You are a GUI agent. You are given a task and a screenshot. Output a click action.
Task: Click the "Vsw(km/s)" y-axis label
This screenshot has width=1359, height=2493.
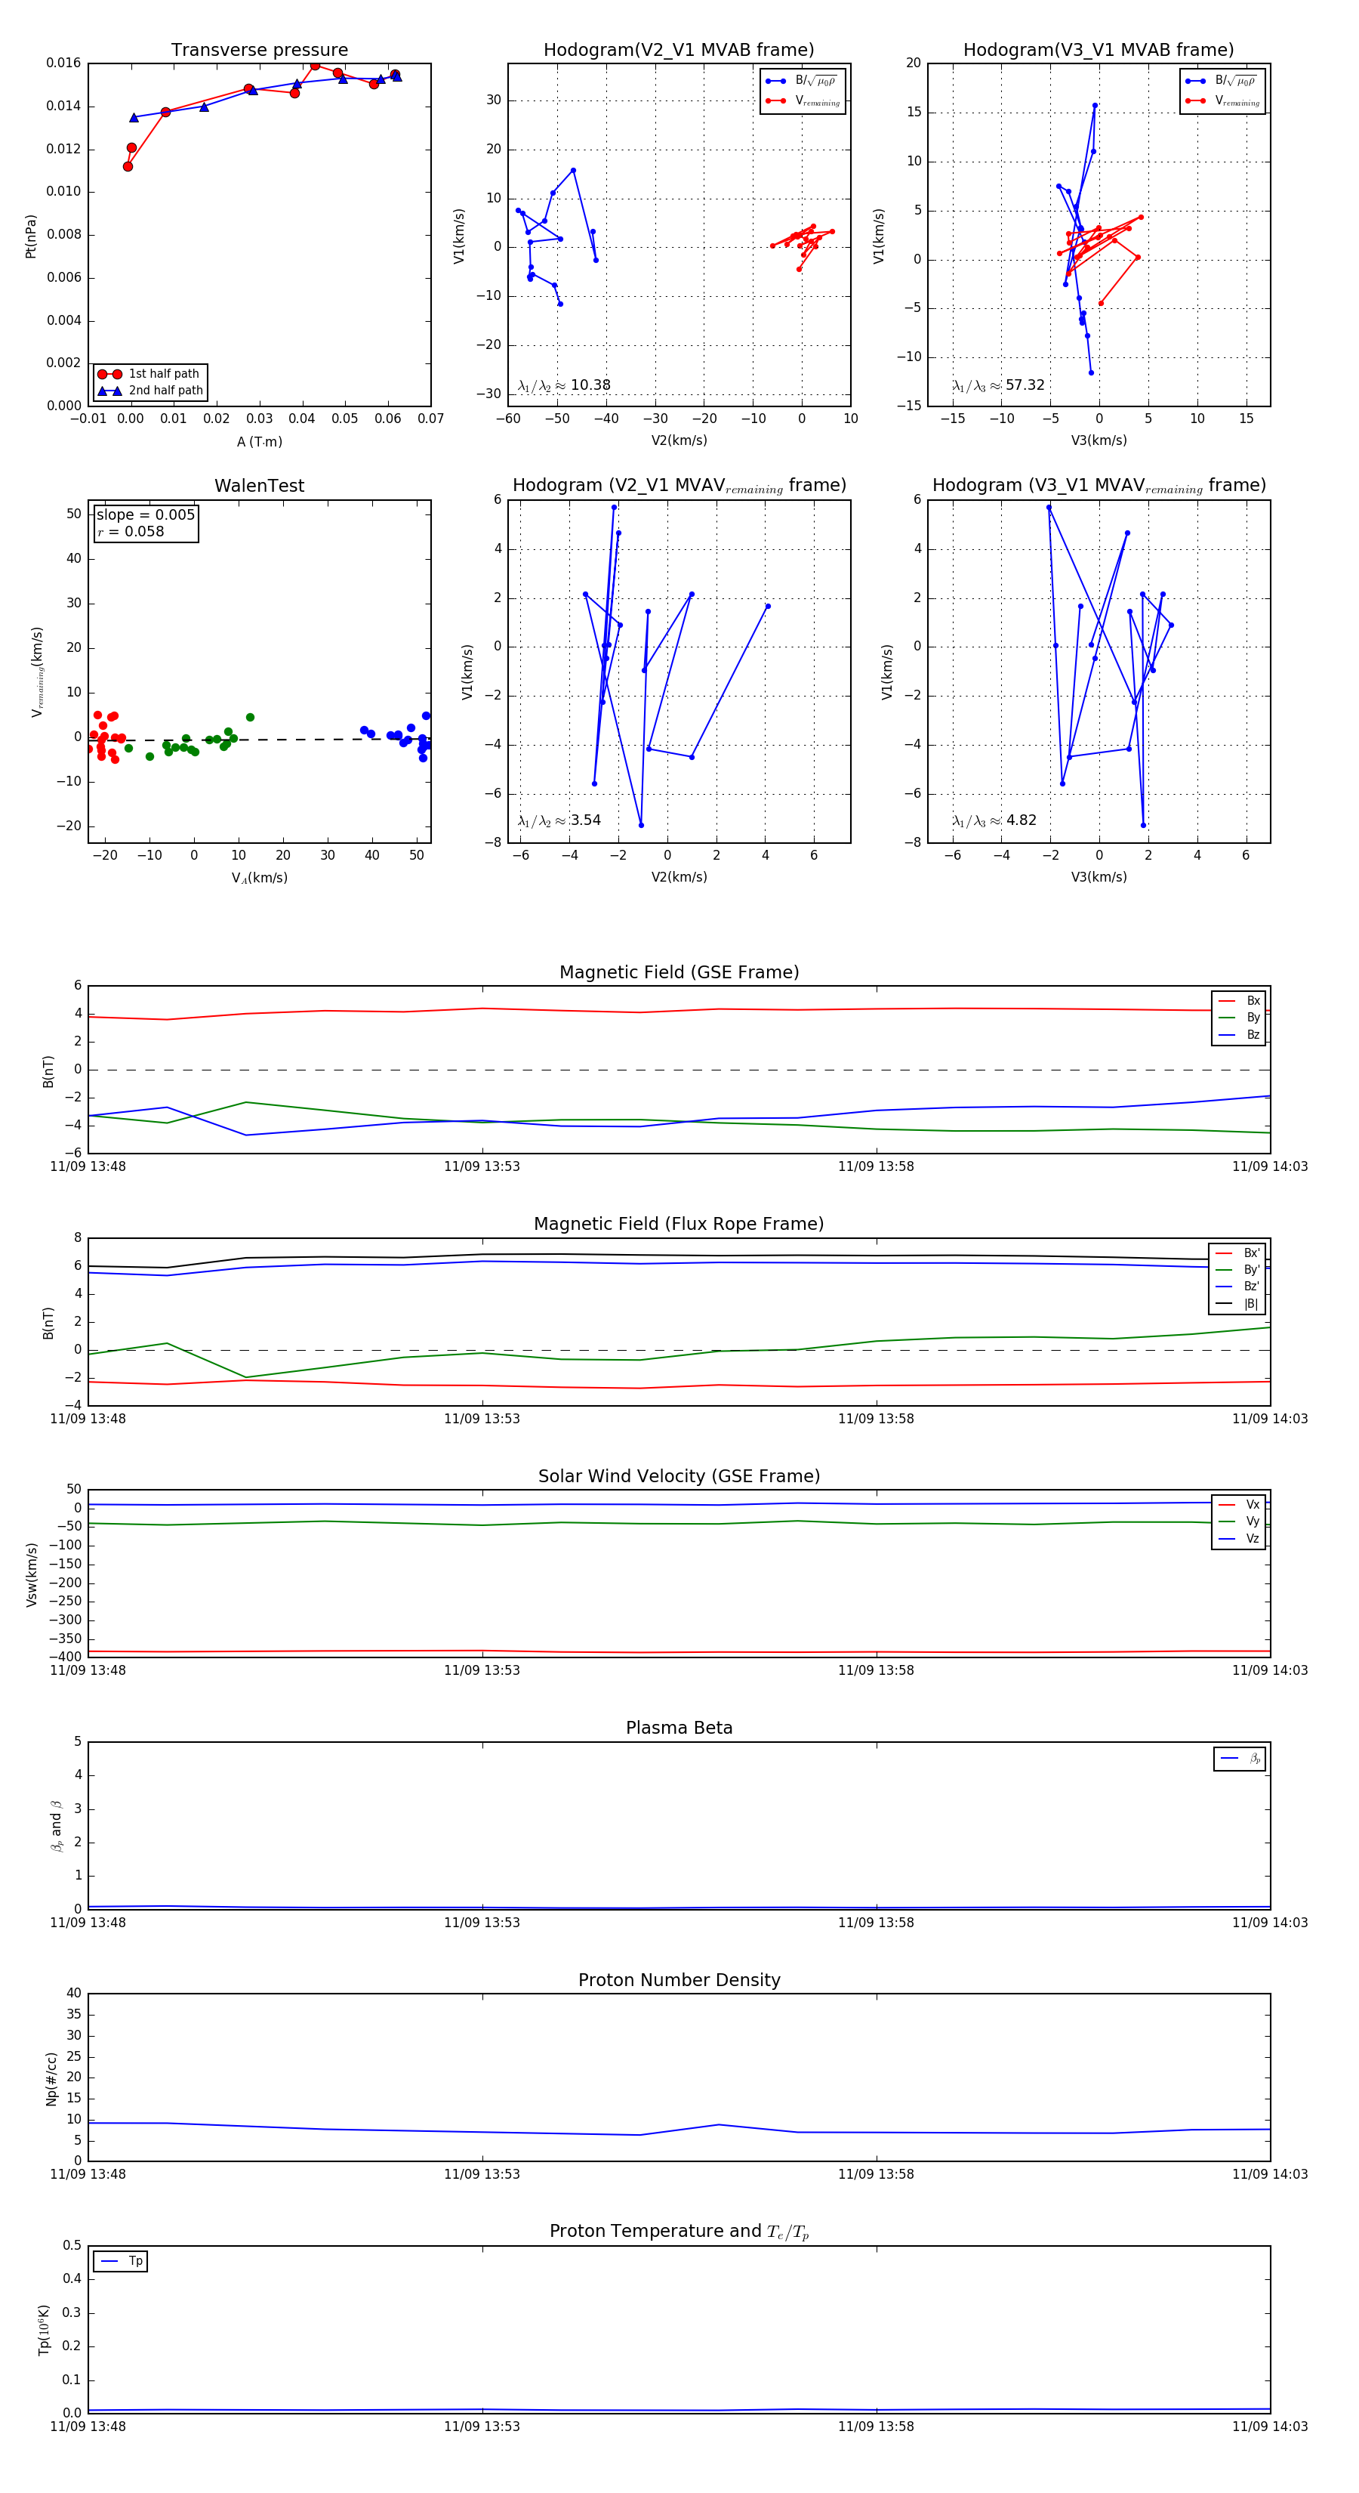(31, 1576)
